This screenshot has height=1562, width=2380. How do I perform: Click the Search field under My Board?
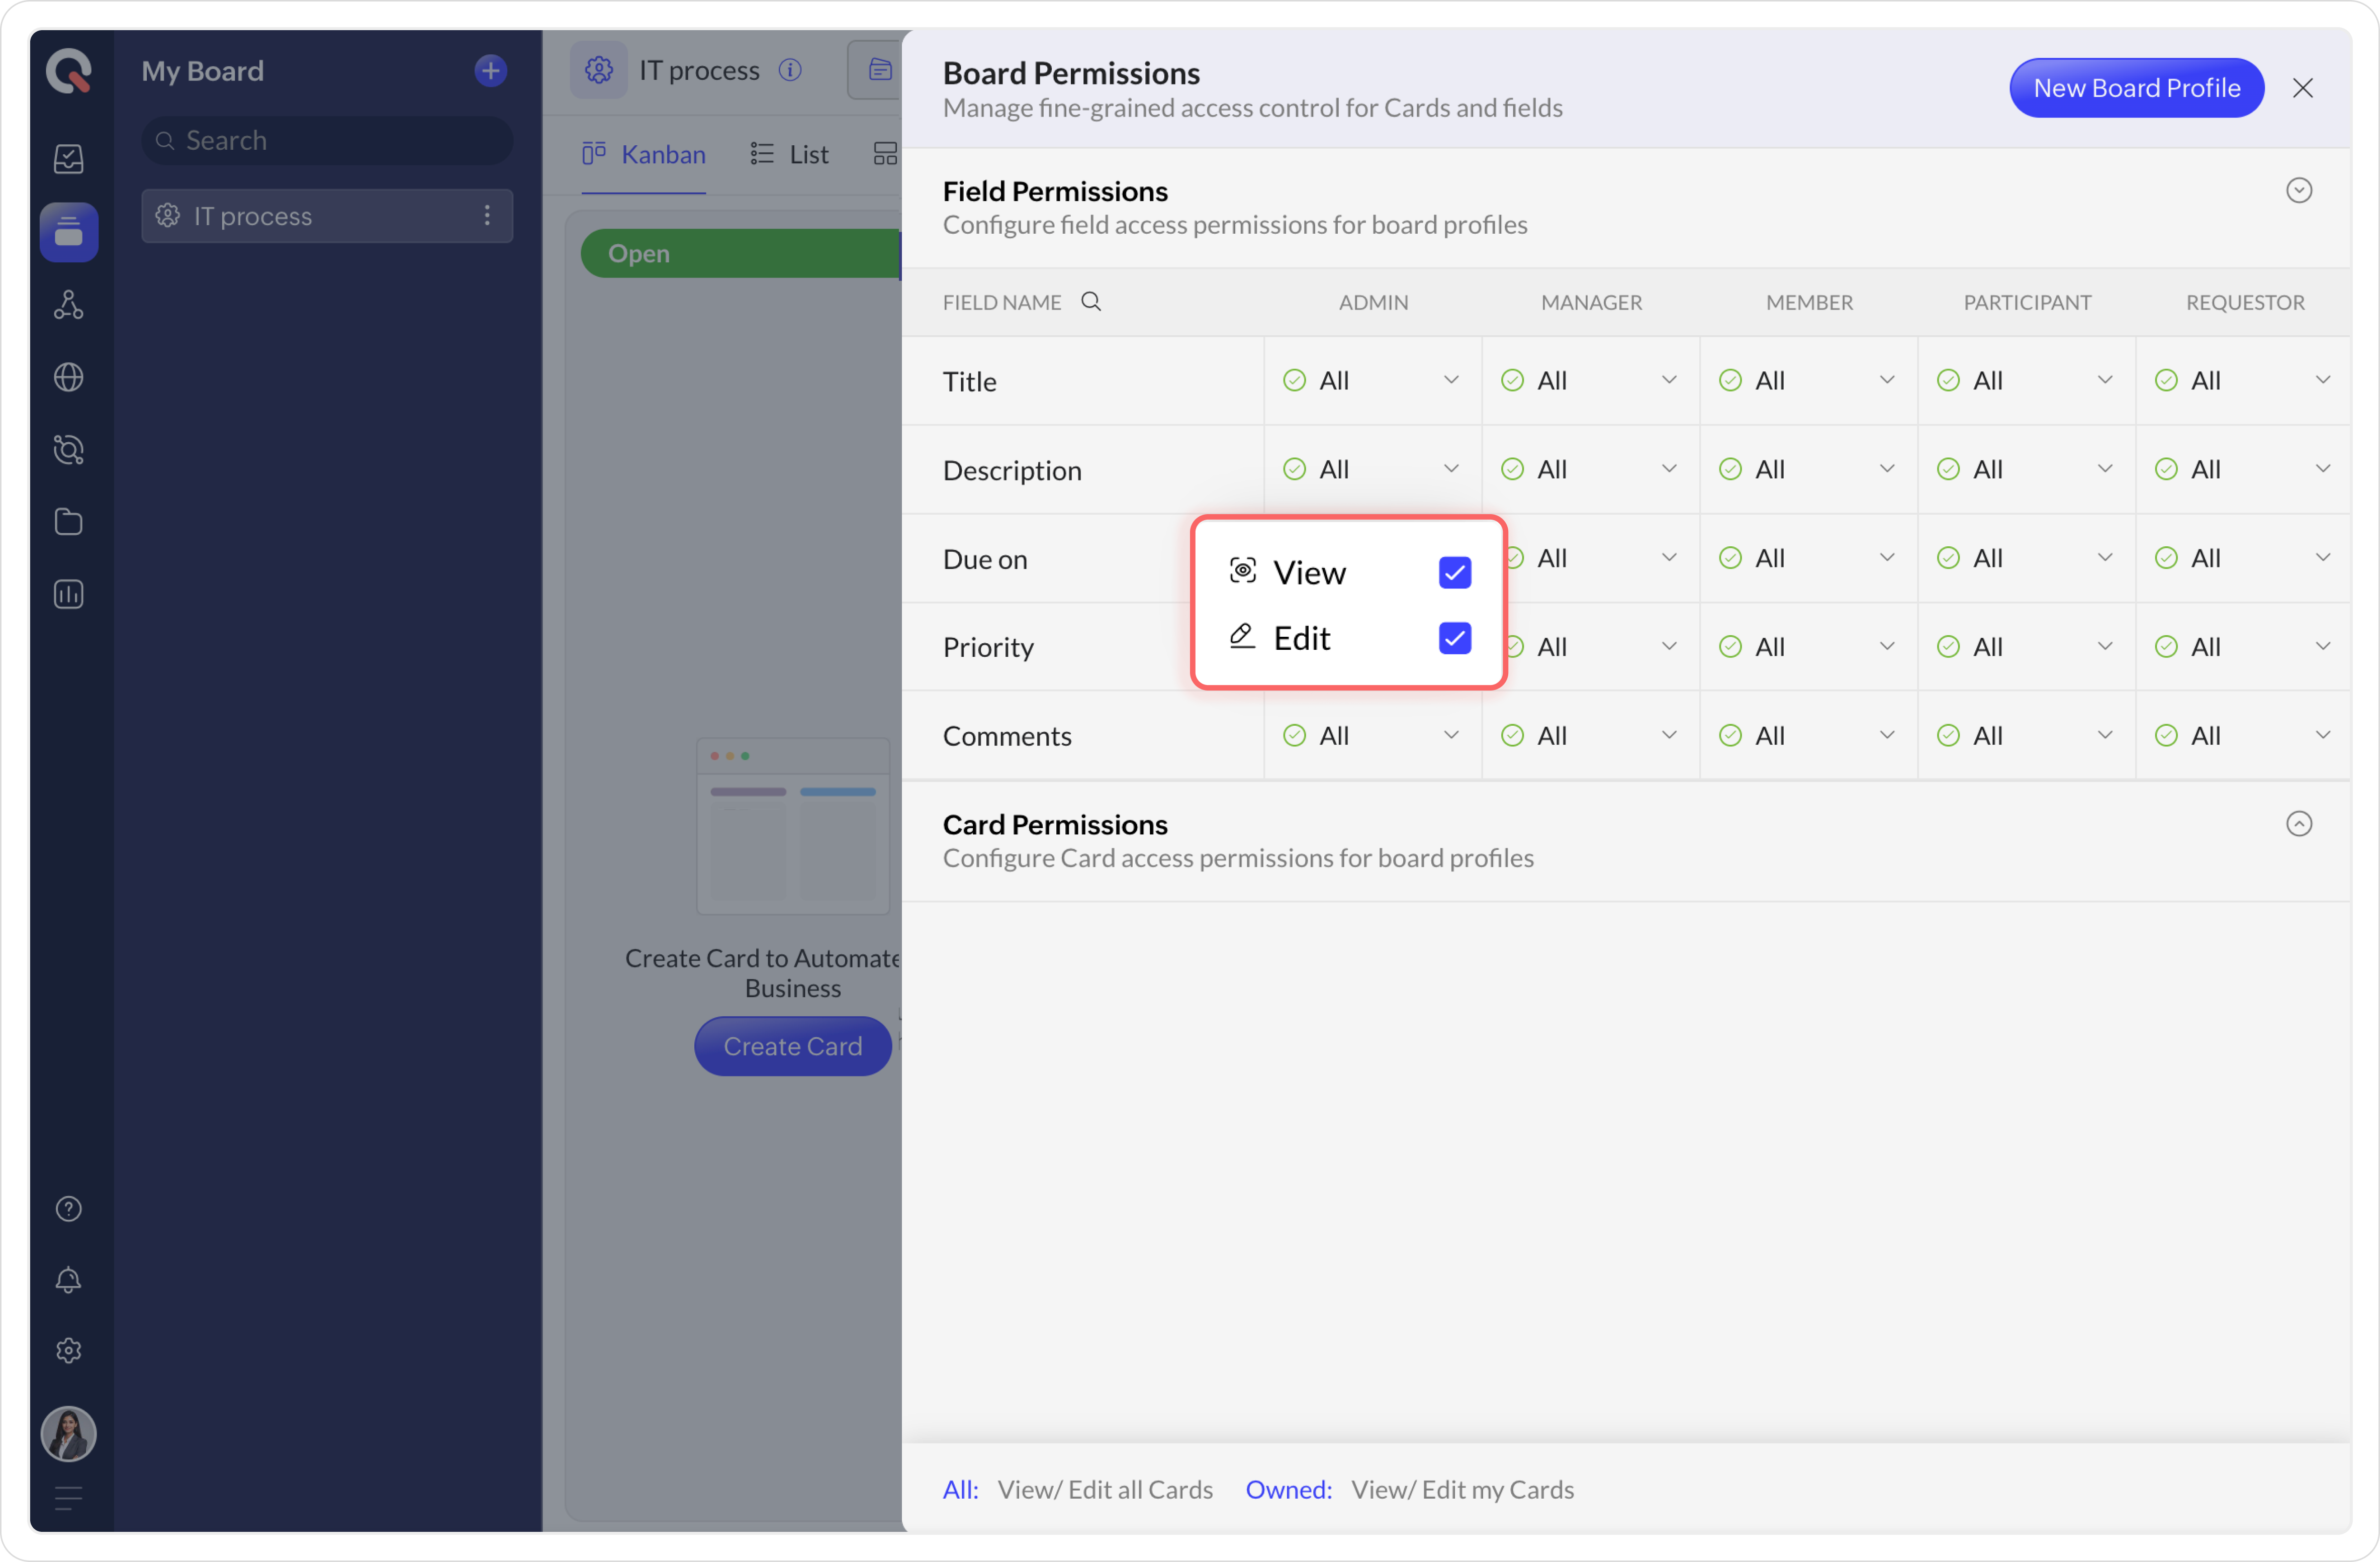[327, 141]
